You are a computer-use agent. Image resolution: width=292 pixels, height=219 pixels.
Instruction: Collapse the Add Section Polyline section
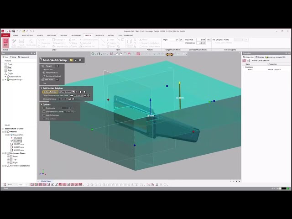point(42,88)
